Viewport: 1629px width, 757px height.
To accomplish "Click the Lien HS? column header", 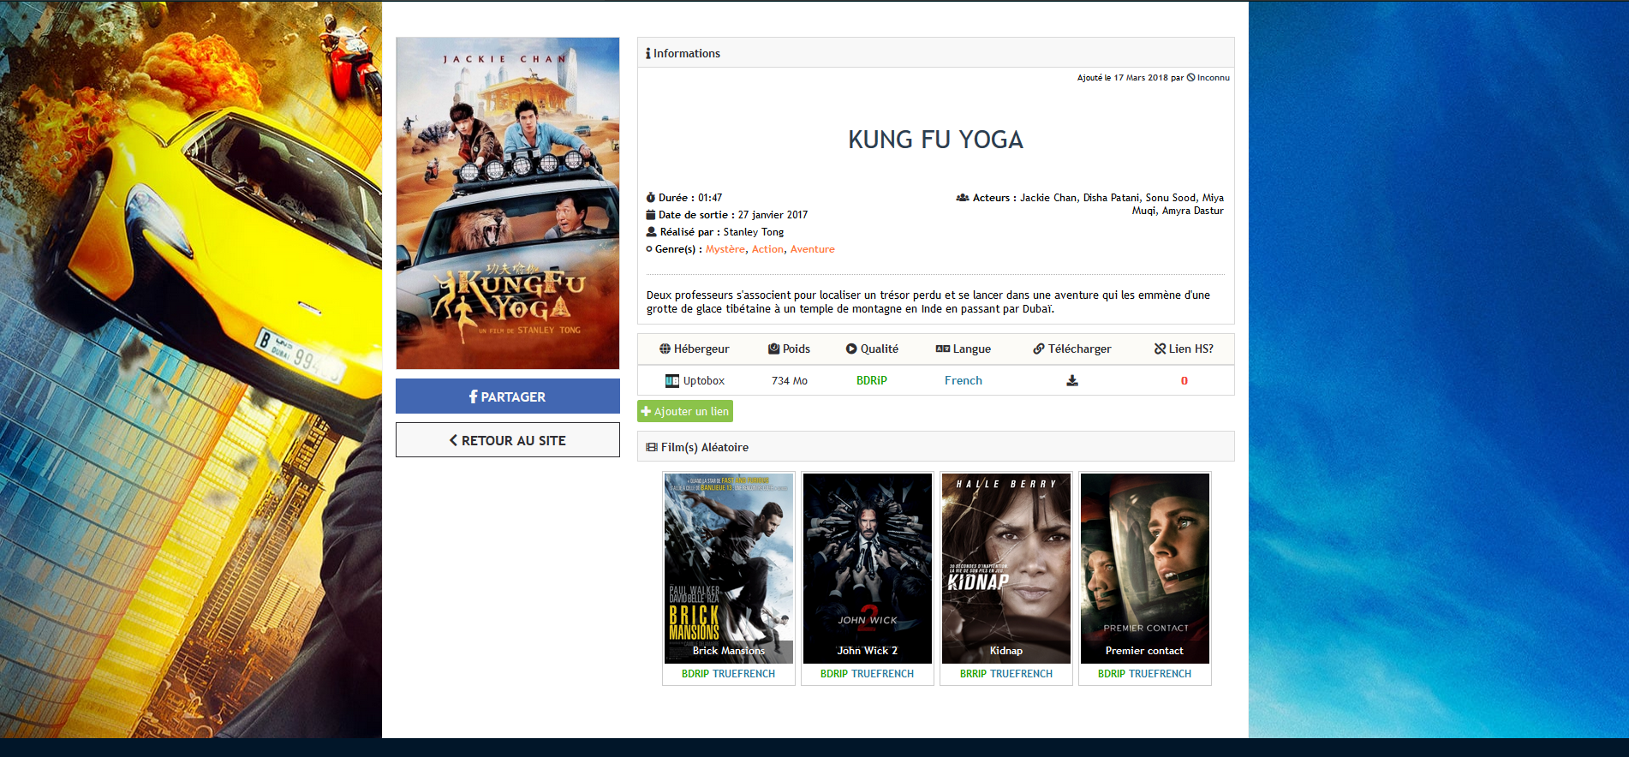I will [x=1184, y=349].
